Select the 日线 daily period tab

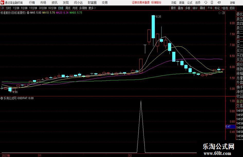(61, 8)
